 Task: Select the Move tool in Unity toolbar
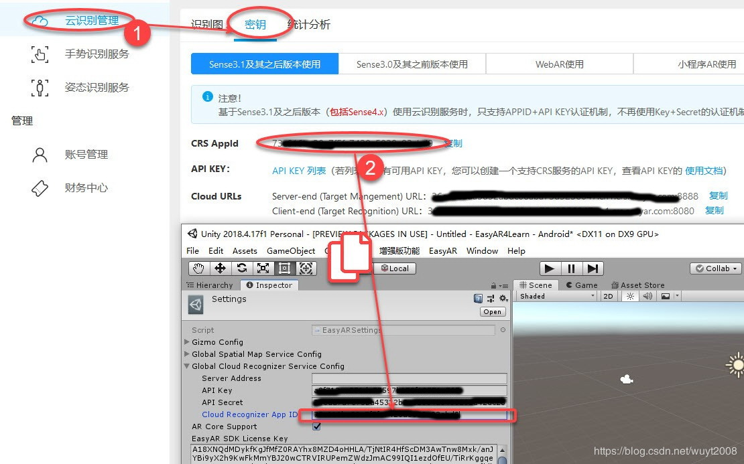coord(220,268)
